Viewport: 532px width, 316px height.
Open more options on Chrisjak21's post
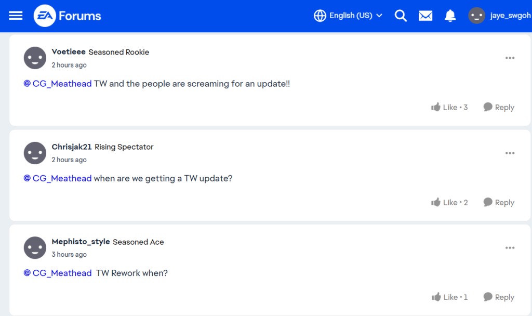510,153
